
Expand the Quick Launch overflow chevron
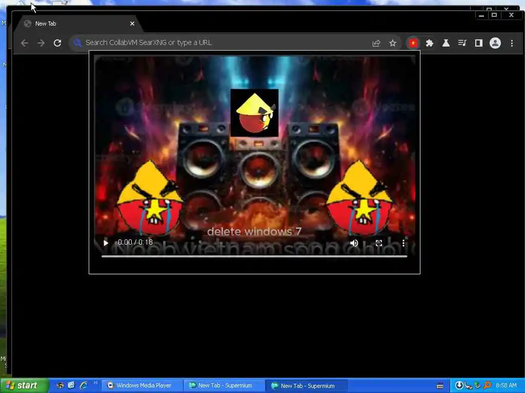click(x=95, y=383)
